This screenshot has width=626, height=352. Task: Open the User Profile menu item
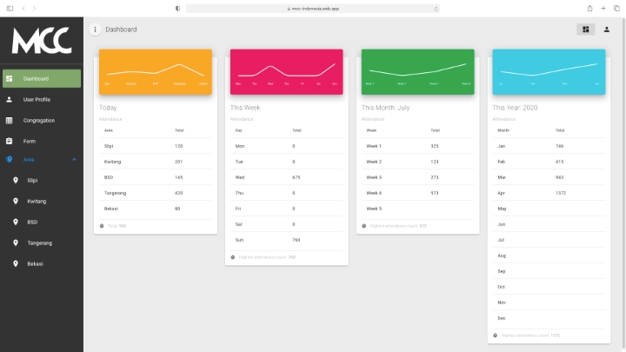tap(42, 99)
